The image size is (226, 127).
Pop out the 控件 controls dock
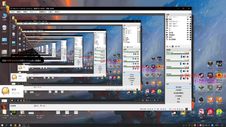(x=190, y=84)
